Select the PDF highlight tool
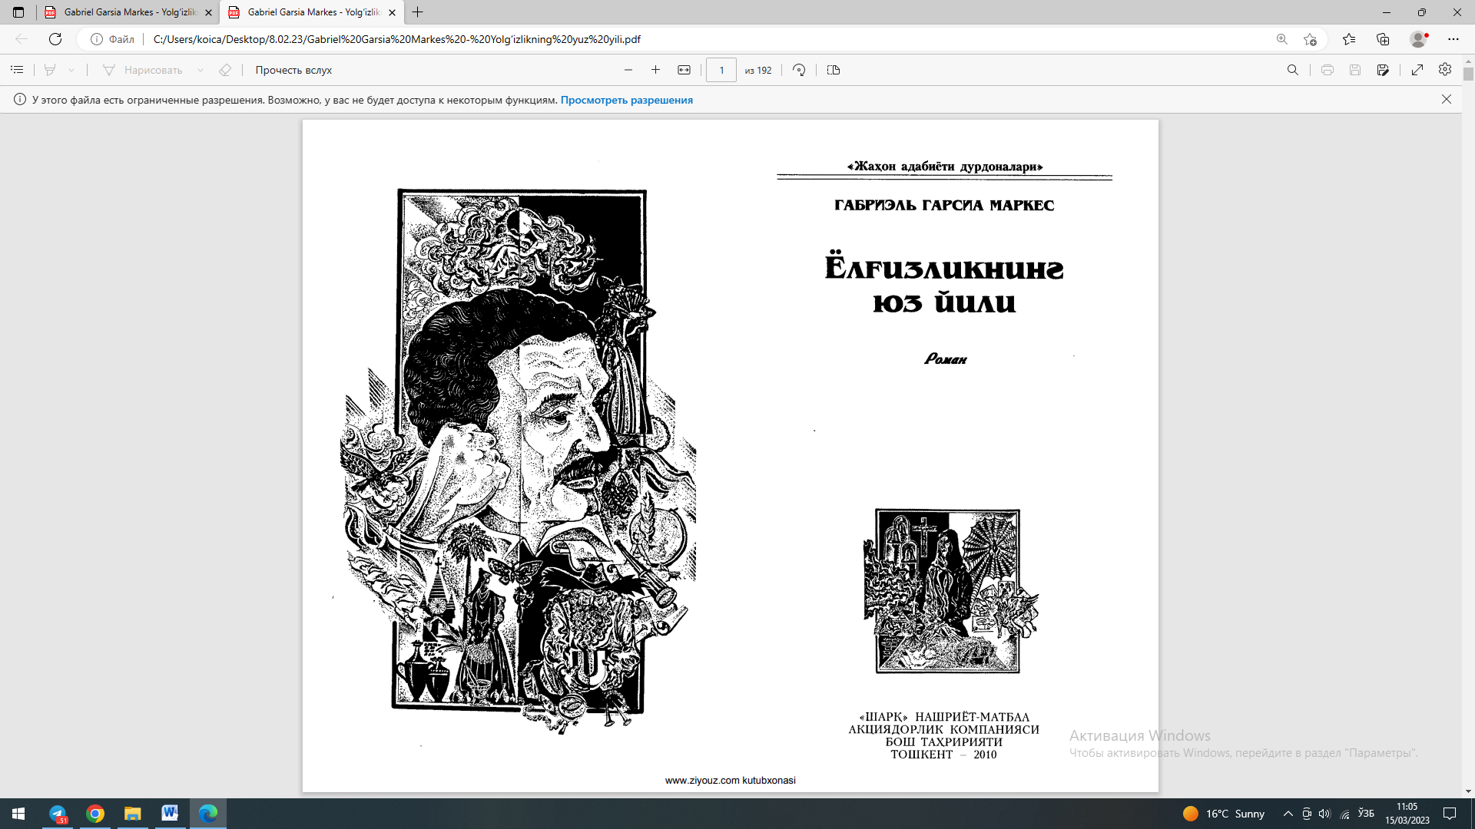Viewport: 1475px width, 829px height. (50, 70)
